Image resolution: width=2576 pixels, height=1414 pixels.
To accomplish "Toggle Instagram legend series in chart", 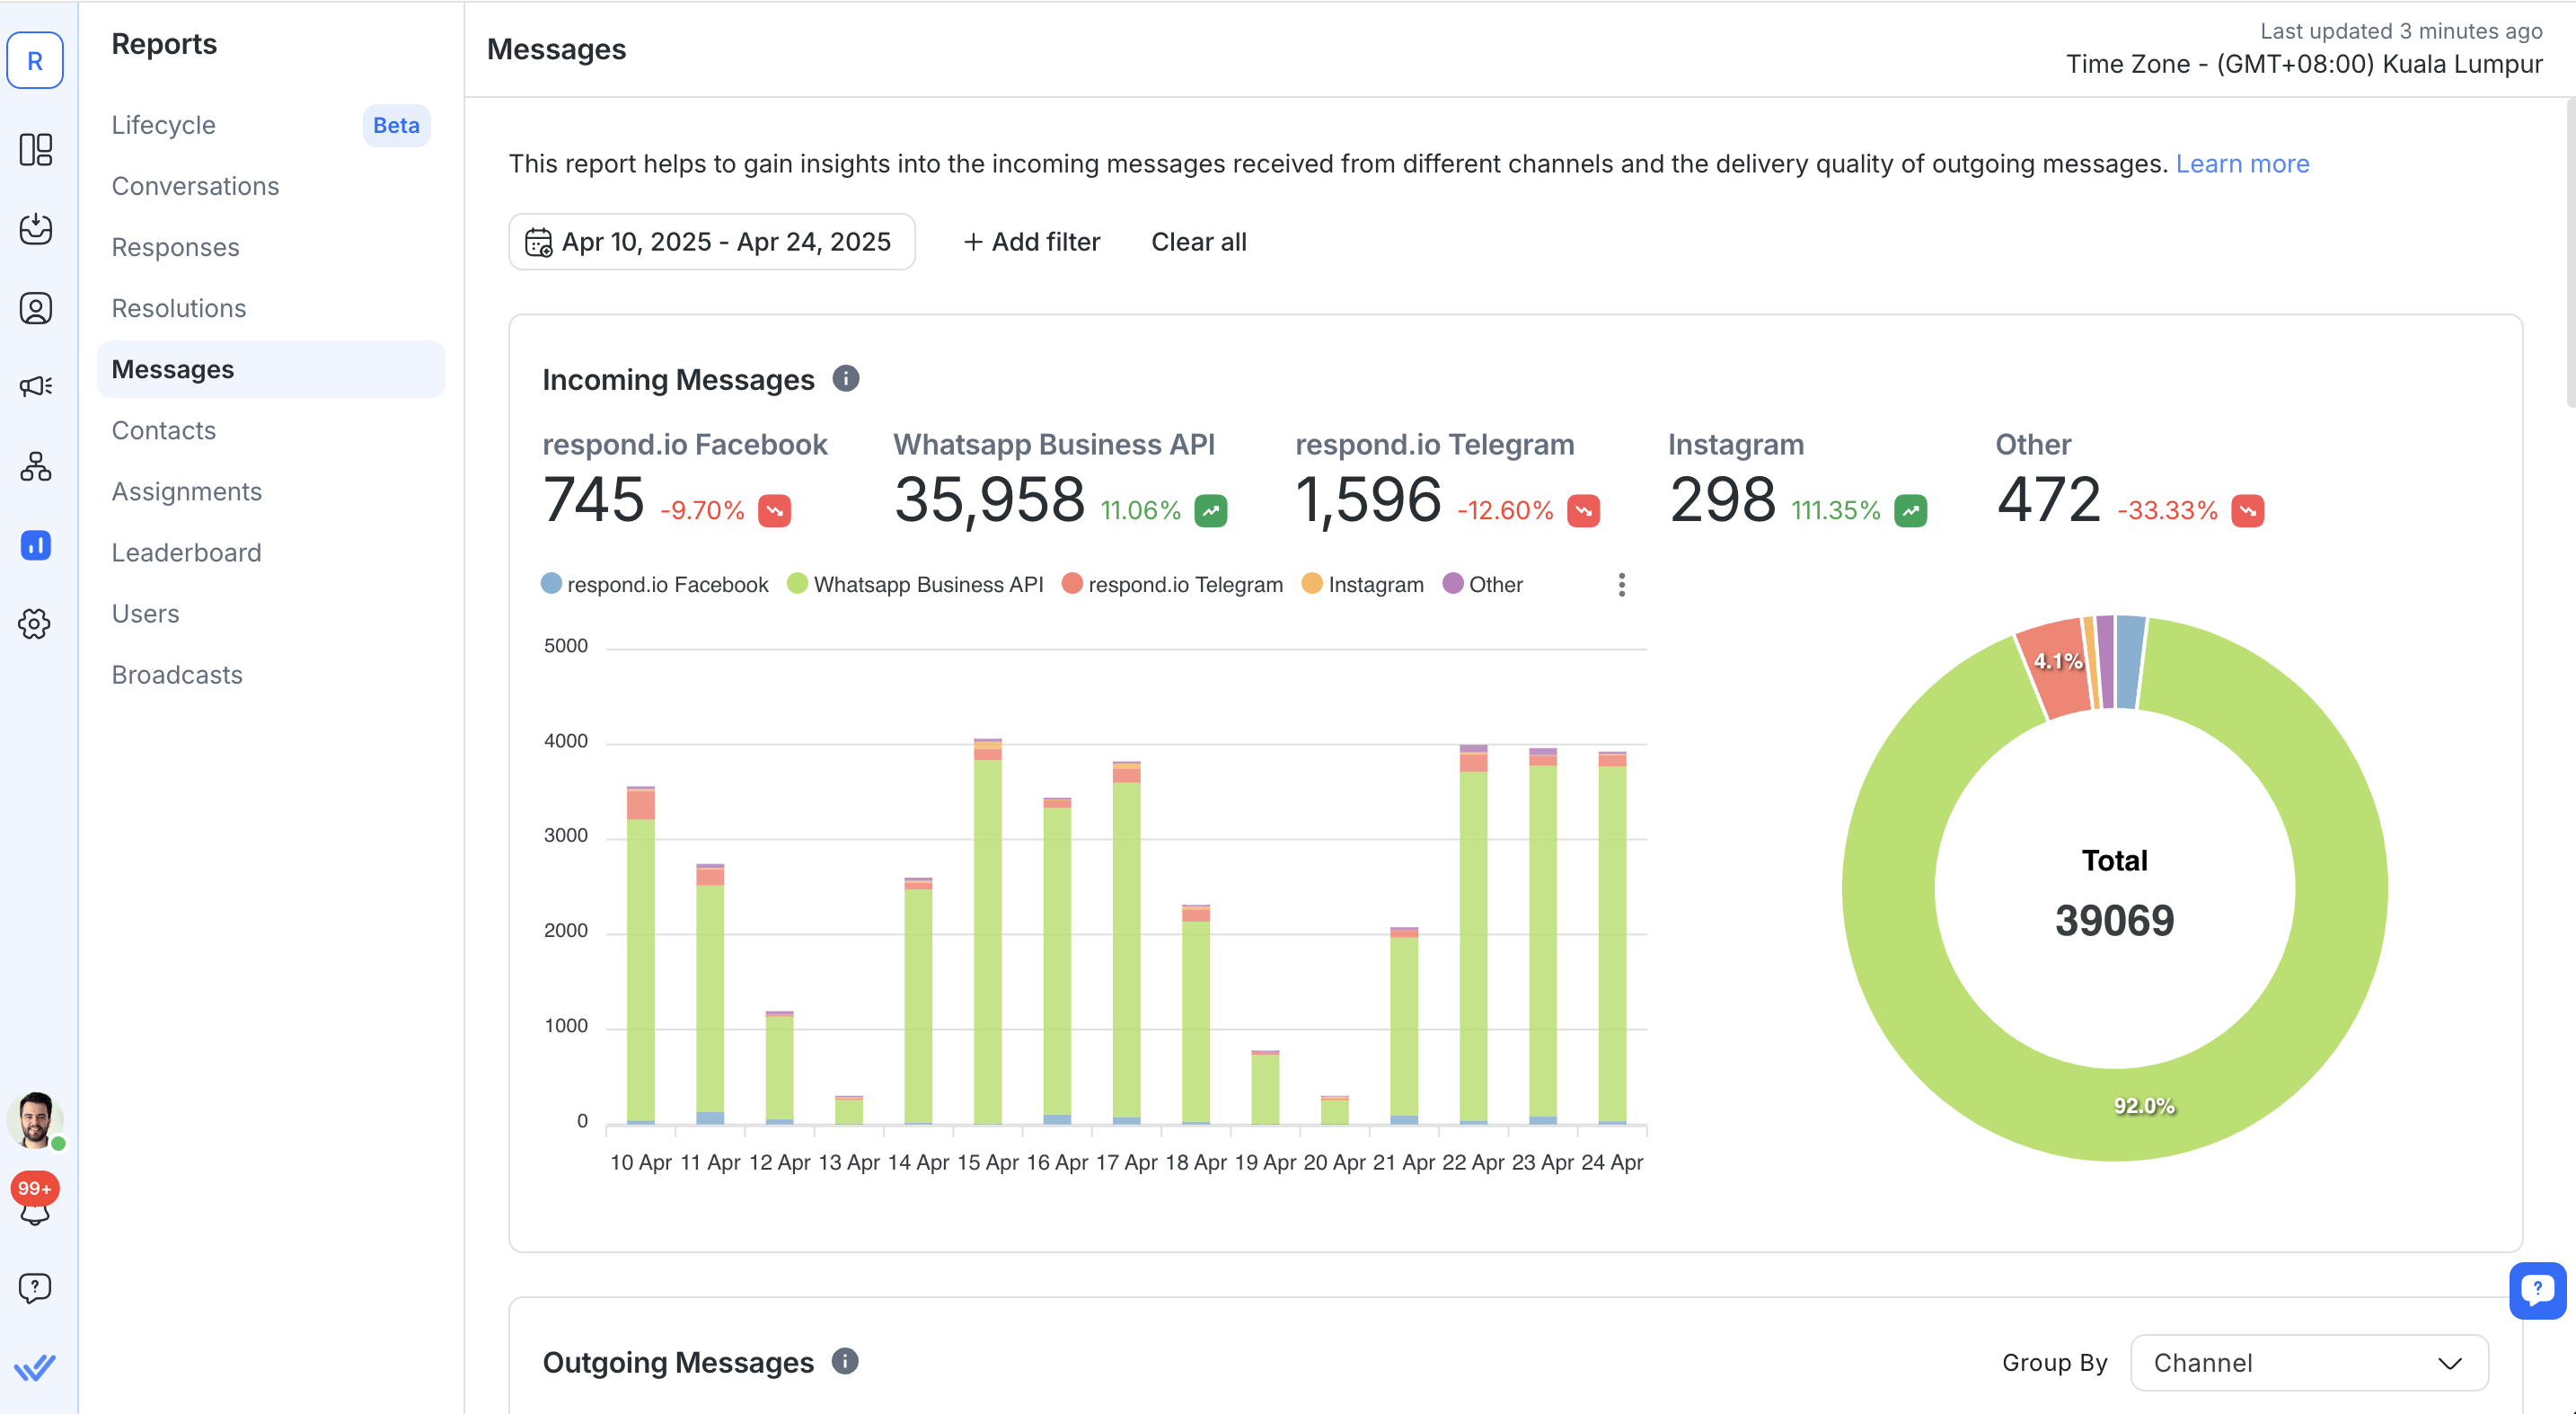I will 1374,584.
